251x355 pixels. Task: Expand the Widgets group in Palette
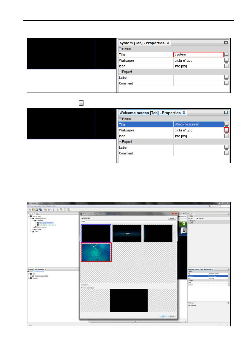click(189, 221)
